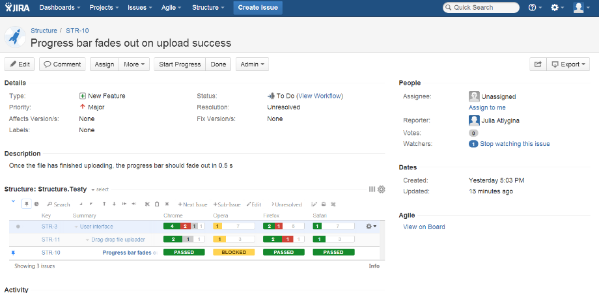Click STR-10 Chrome PASSED status bar

click(184, 252)
